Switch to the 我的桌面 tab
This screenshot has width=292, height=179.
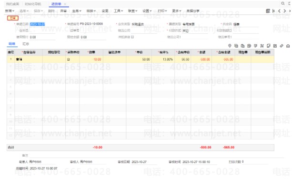coord(12,4)
